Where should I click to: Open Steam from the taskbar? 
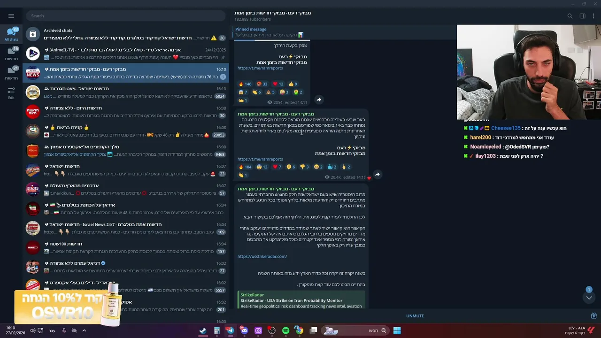(203, 330)
